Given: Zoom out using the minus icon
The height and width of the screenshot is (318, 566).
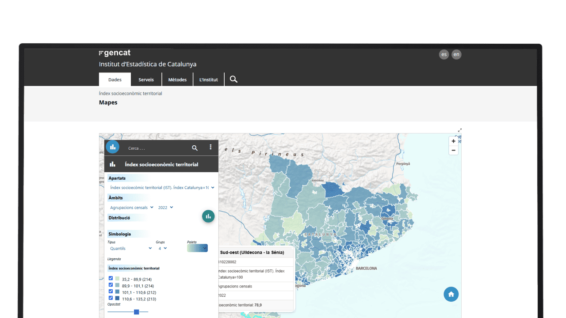Looking at the screenshot, I should 453,150.
